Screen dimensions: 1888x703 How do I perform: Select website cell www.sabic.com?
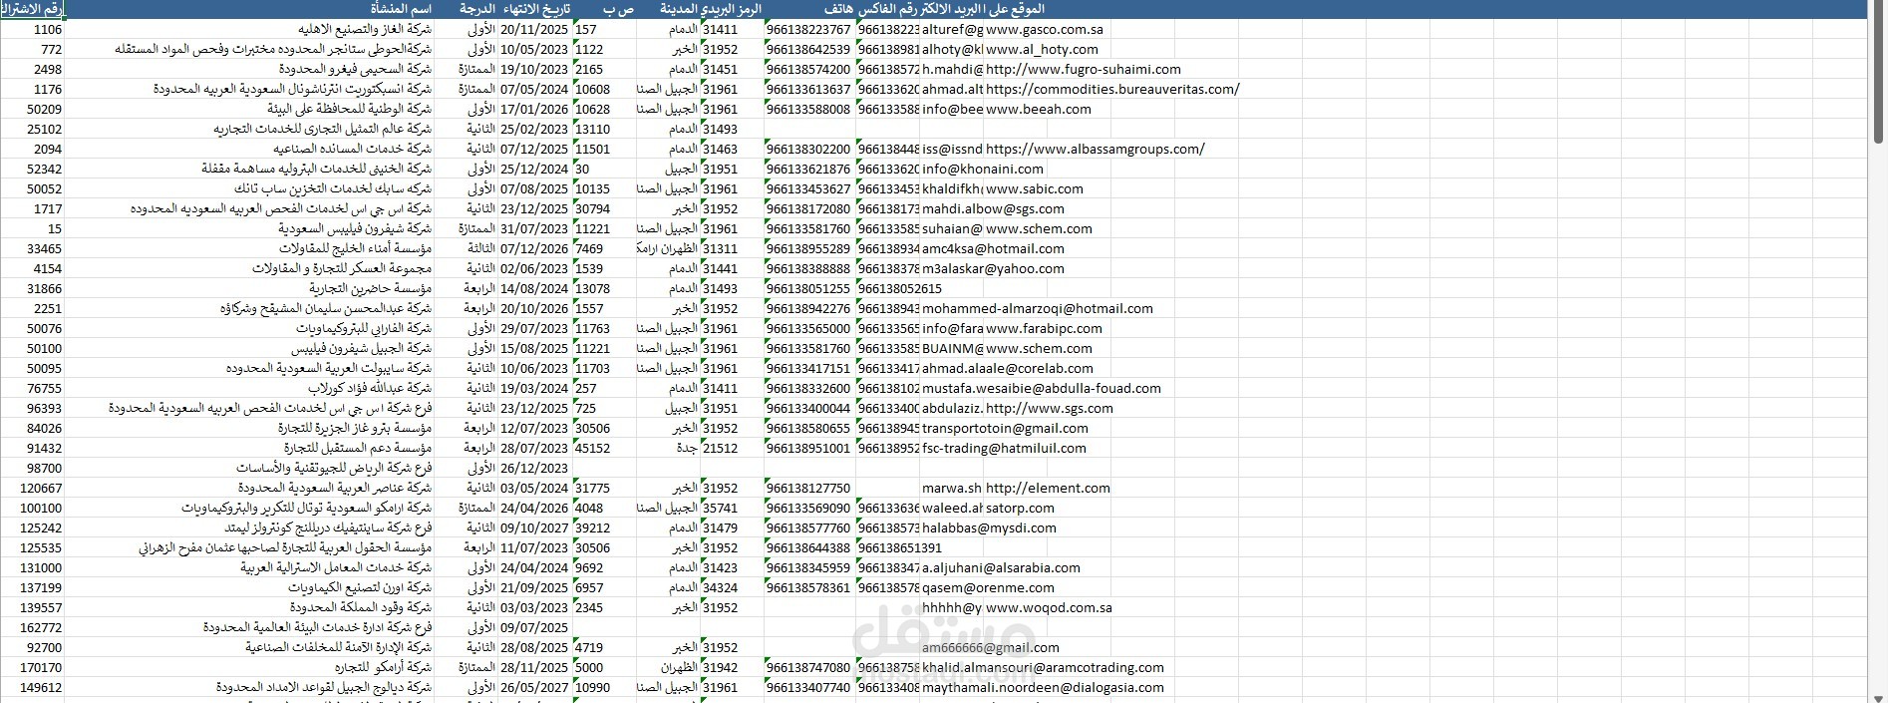1035,188
